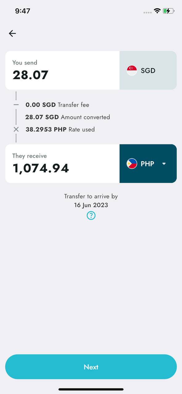Tap the Singapore flag icon

(x=132, y=70)
